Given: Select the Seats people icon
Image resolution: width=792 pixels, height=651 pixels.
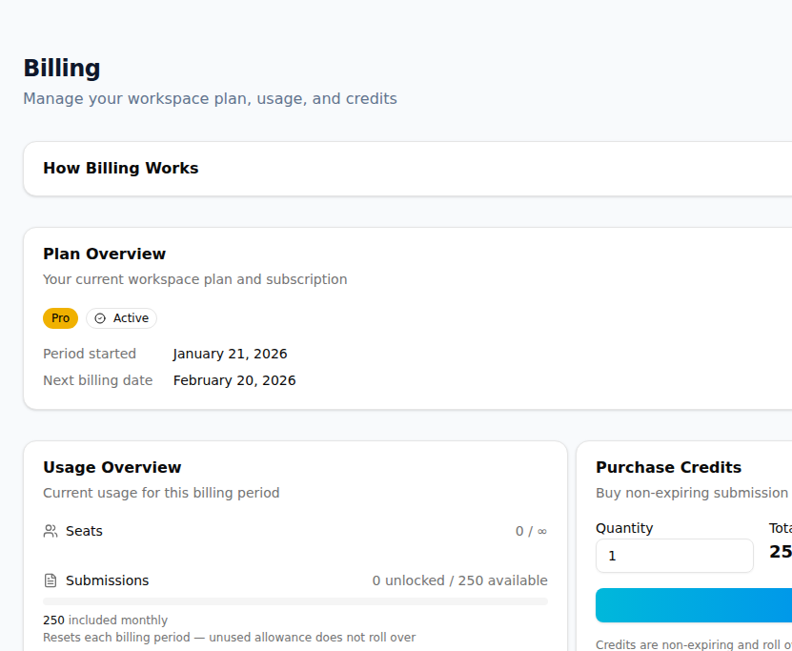Looking at the screenshot, I should [x=49, y=531].
